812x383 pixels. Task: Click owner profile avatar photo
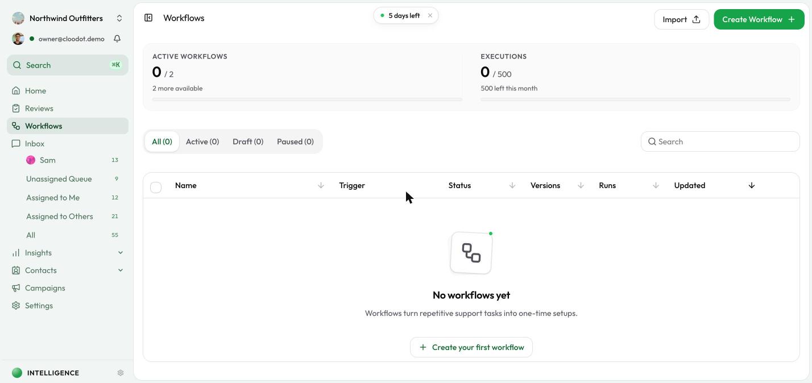coord(18,39)
